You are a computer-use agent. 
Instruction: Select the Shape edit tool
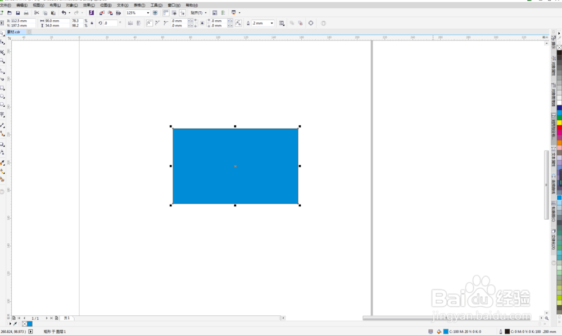click(x=2, y=42)
